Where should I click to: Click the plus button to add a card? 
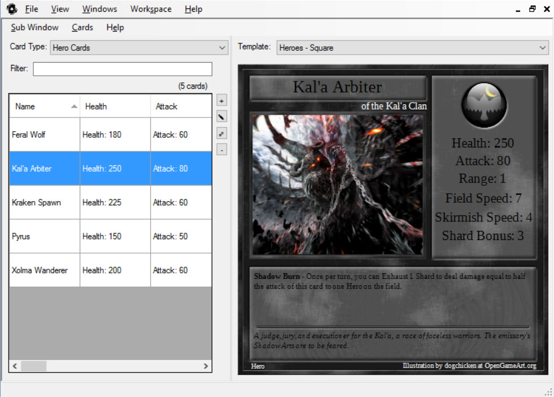click(x=221, y=101)
